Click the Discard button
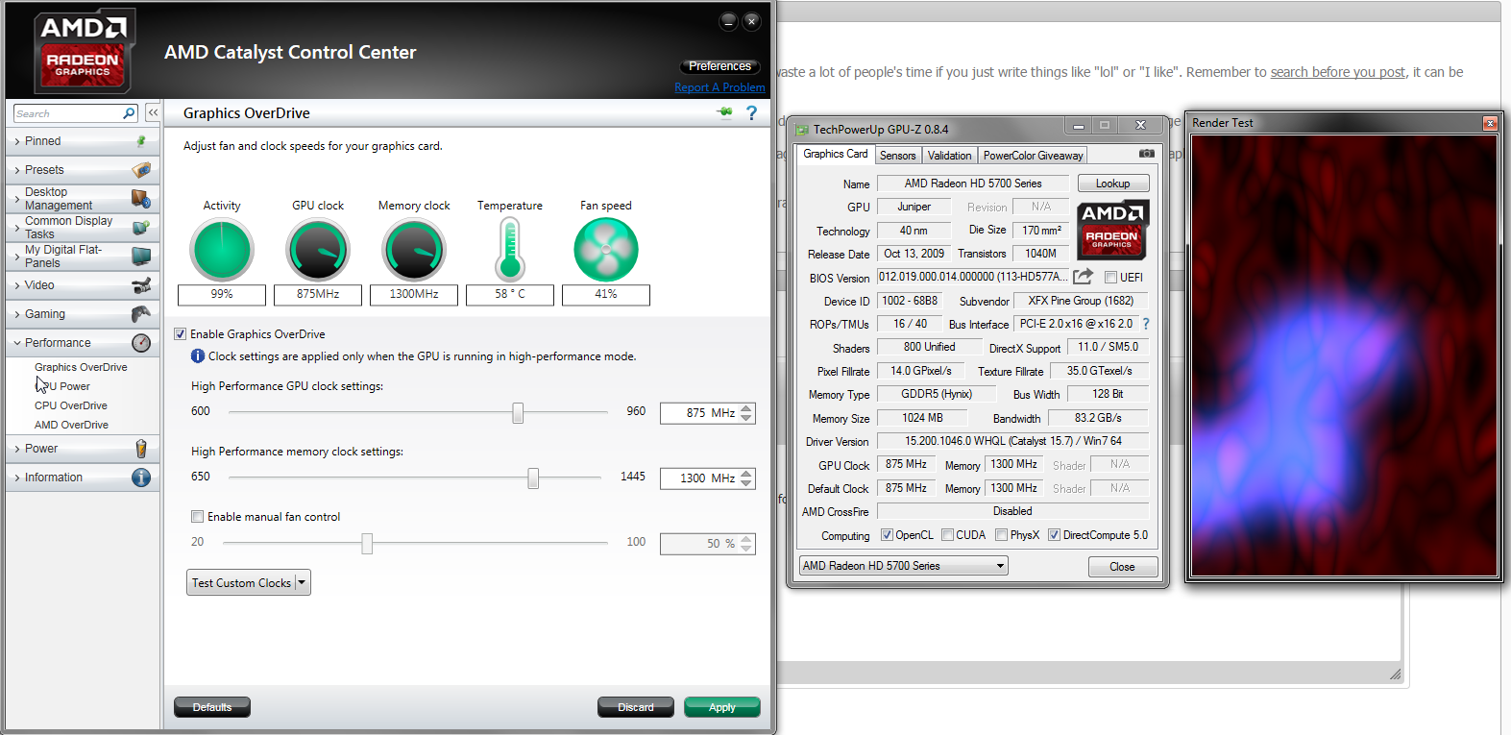 tap(636, 707)
